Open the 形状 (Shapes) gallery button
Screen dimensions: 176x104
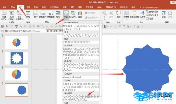point(66,15)
